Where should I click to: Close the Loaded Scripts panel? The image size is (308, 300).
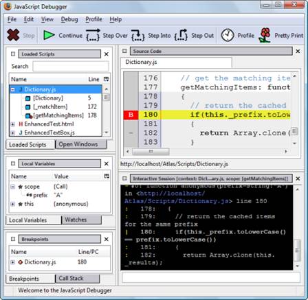click(x=107, y=54)
